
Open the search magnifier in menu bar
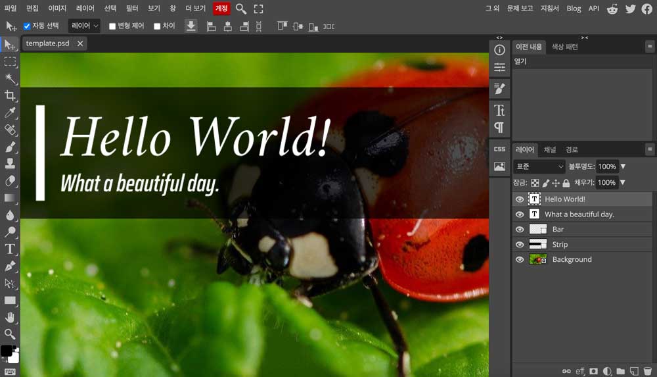coord(241,9)
